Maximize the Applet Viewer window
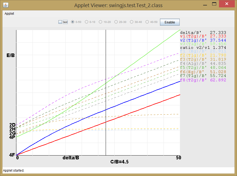Viewport: 237px width, 176px height. 214,4
